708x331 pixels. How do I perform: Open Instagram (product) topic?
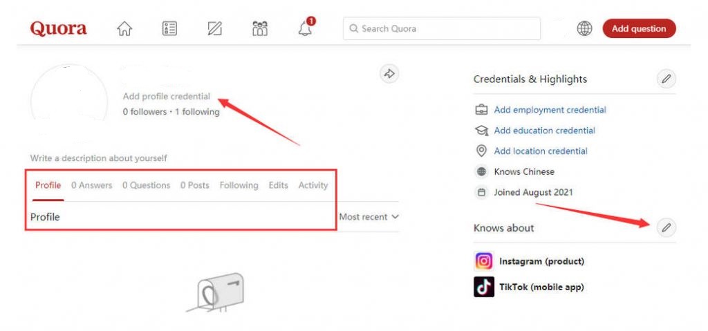point(541,261)
